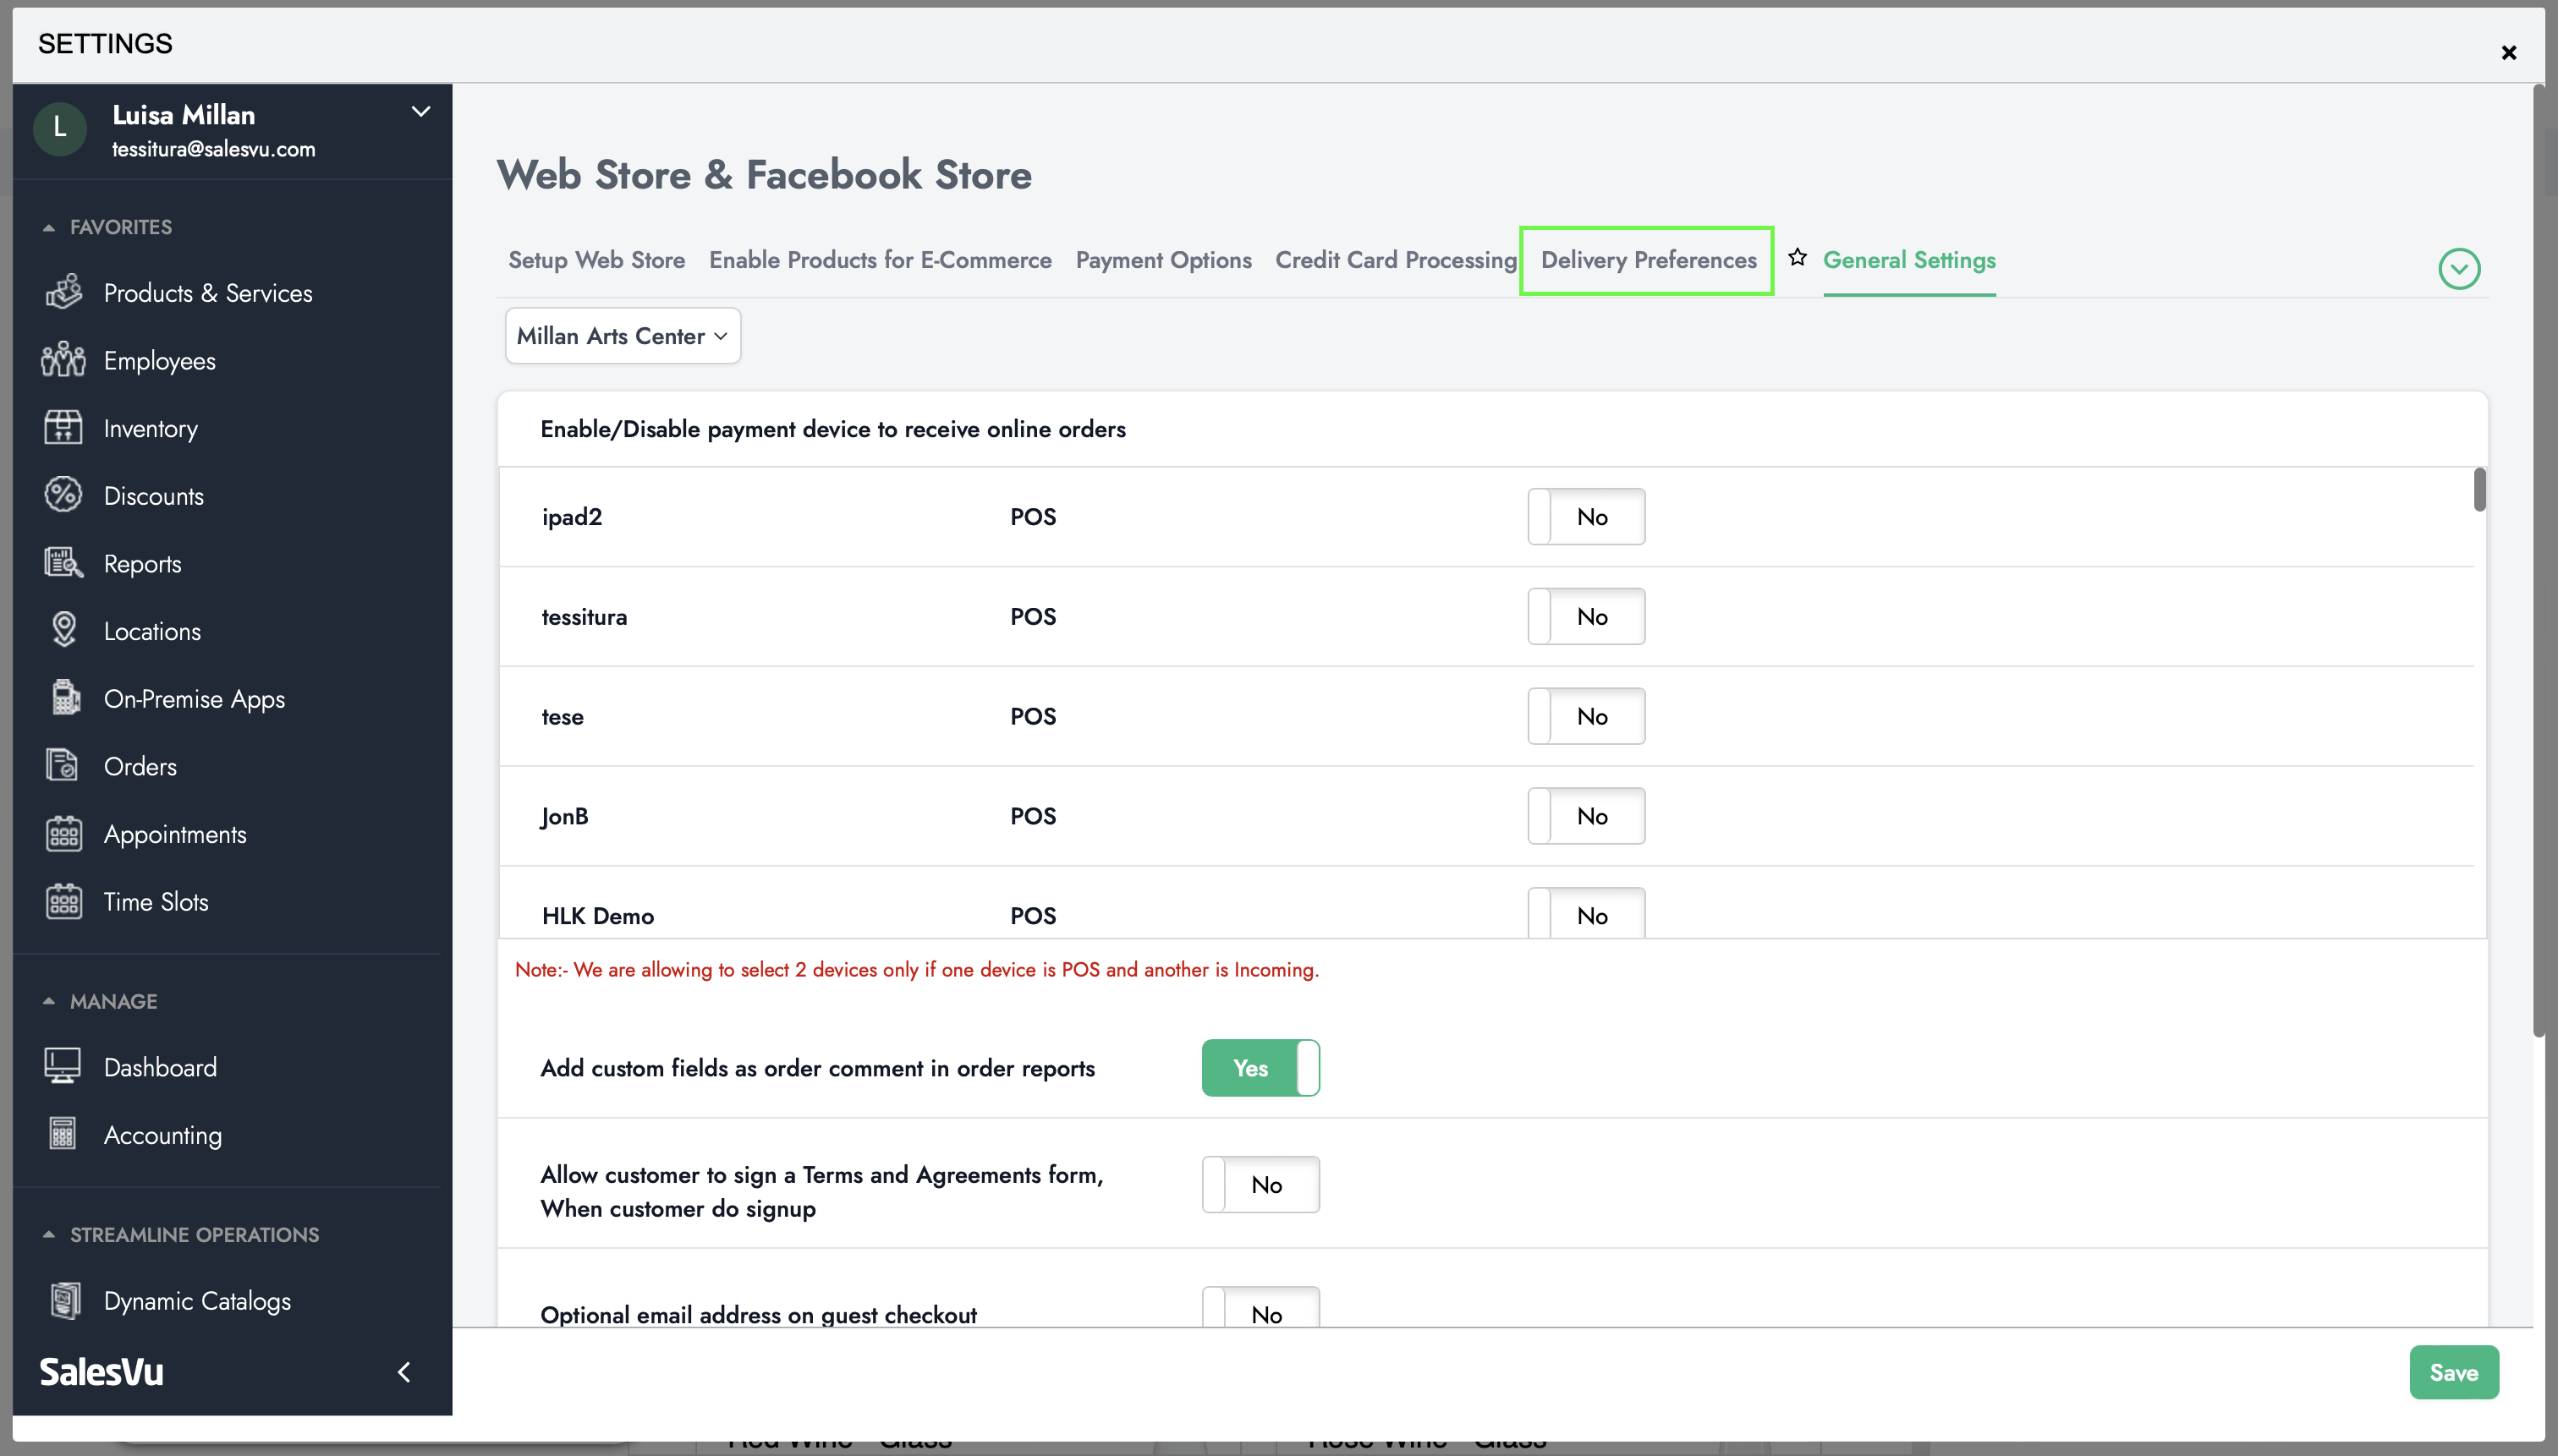Click the Products & Services icon
Screen dimensions: 2558x1456
pyautogui.click(x=63, y=290)
